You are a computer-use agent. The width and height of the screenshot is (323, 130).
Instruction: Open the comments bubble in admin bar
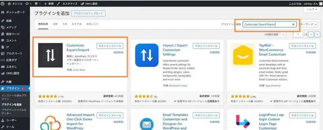tap(38, 3)
